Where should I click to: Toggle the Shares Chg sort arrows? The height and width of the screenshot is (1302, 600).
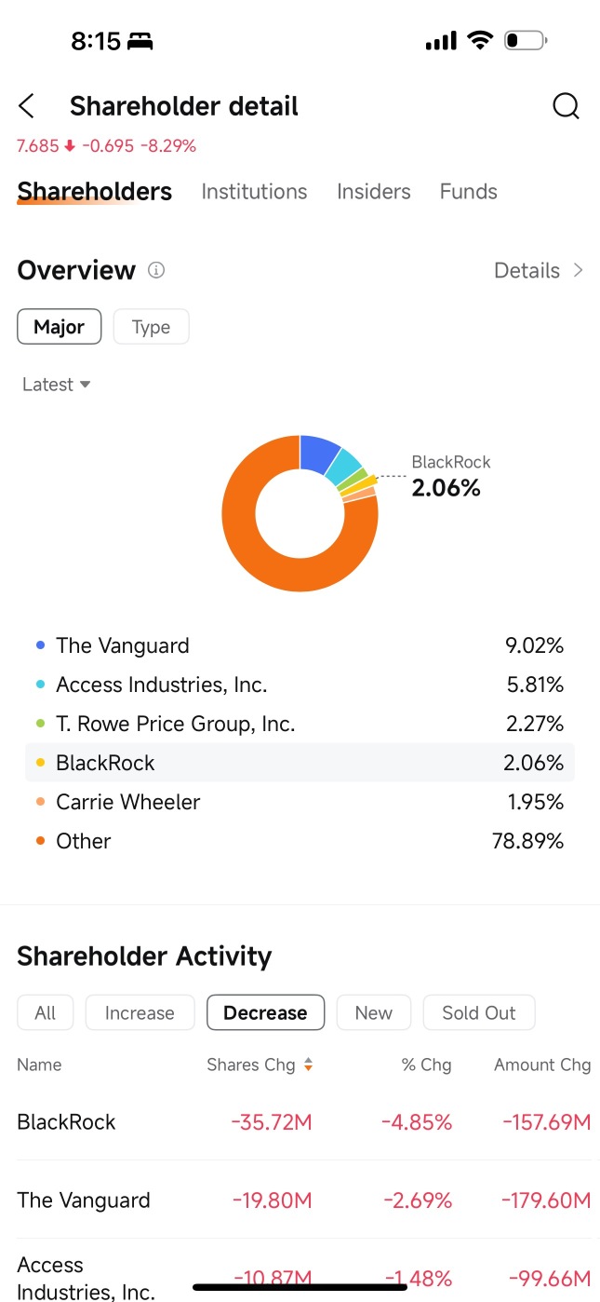pyautogui.click(x=307, y=1065)
